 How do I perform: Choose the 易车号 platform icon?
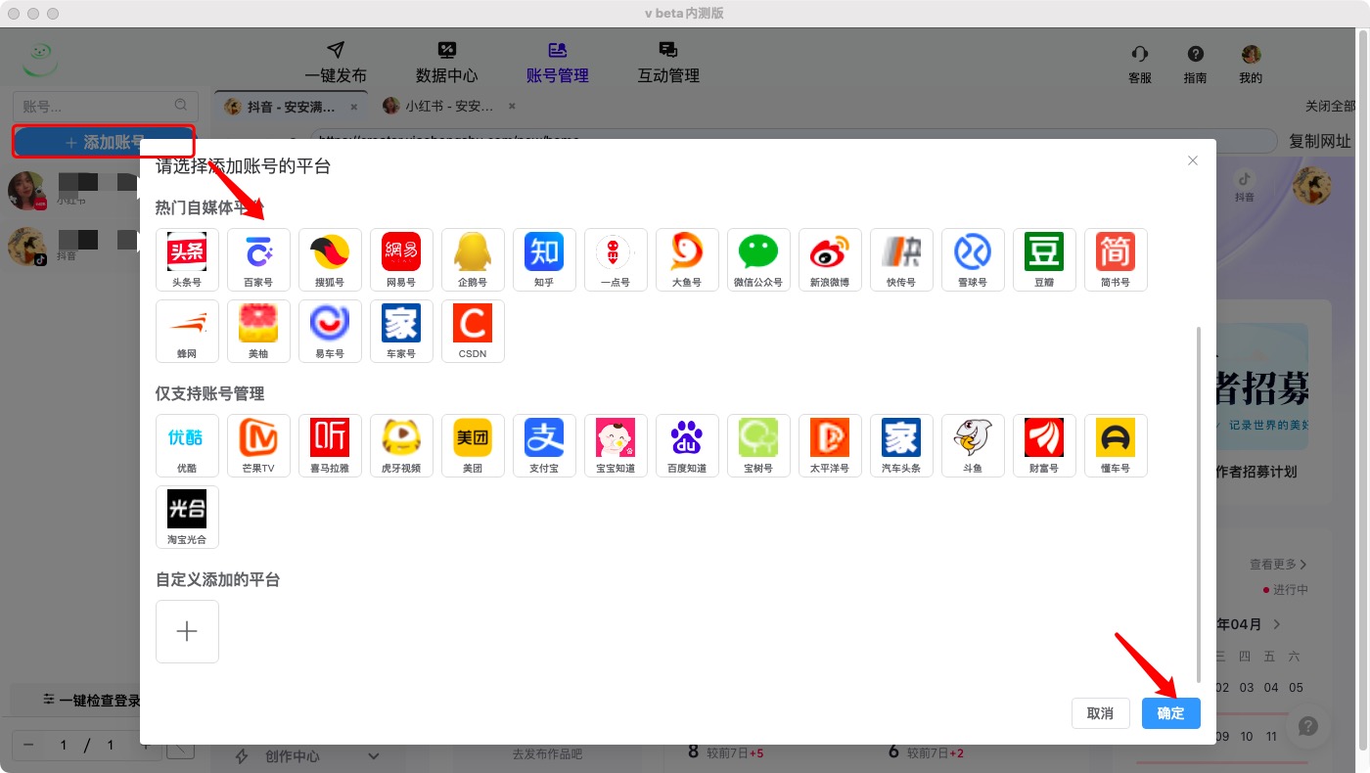330,331
